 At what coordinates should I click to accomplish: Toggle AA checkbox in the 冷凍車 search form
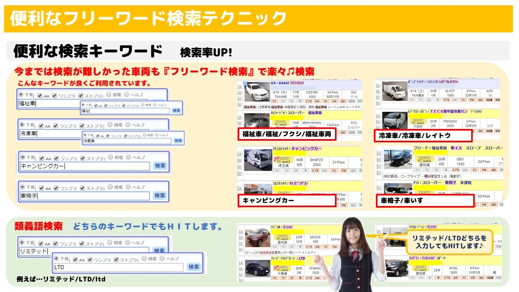pyautogui.click(x=41, y=126)
